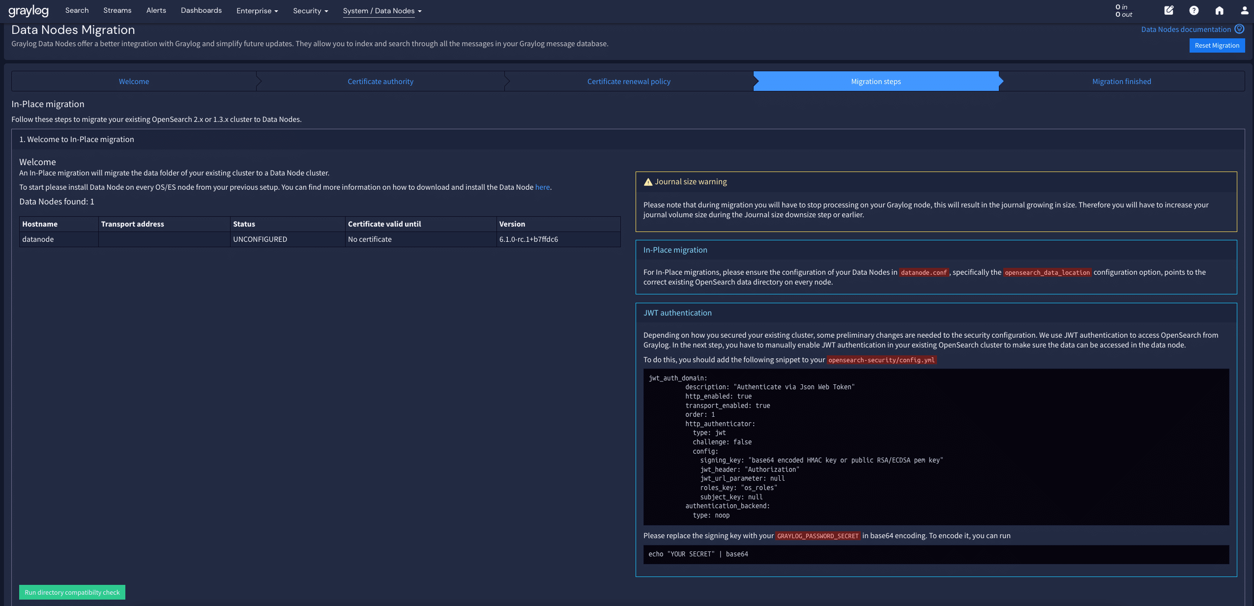Screen dimensions: 1254x606
Task: Open the Search menu item
Action: point(77,10)
